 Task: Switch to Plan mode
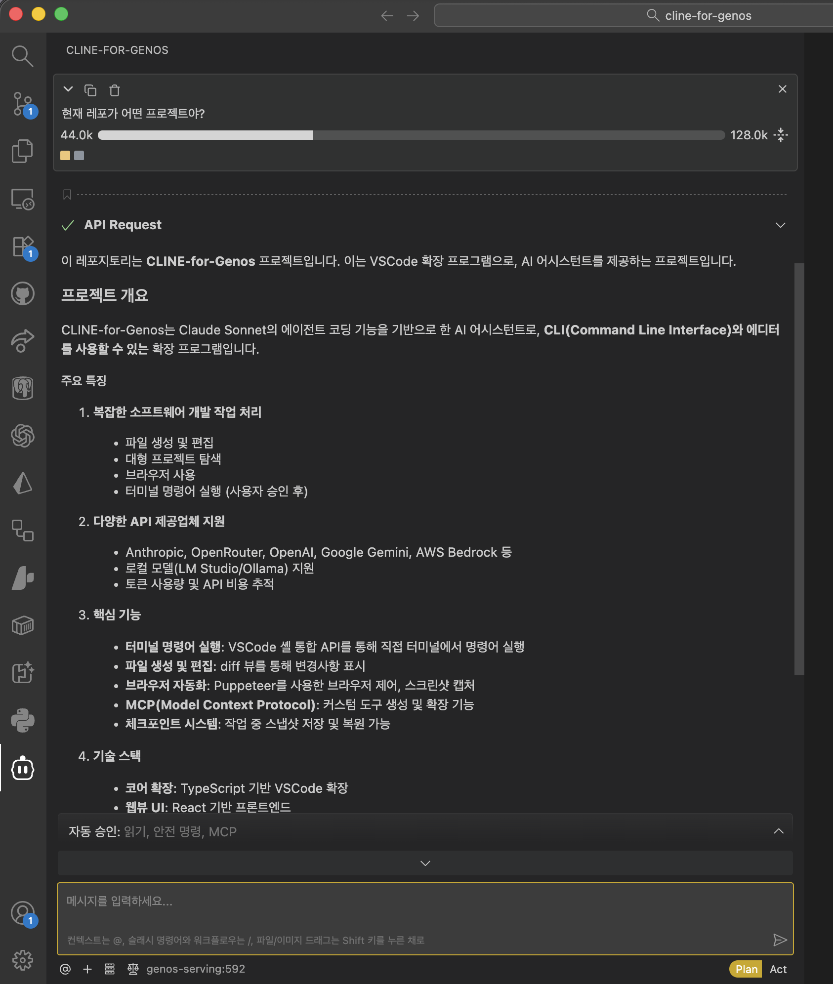(x=746, y=969)
